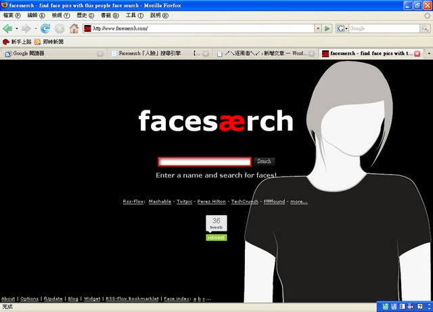Open the About footer link

[8, 298]
